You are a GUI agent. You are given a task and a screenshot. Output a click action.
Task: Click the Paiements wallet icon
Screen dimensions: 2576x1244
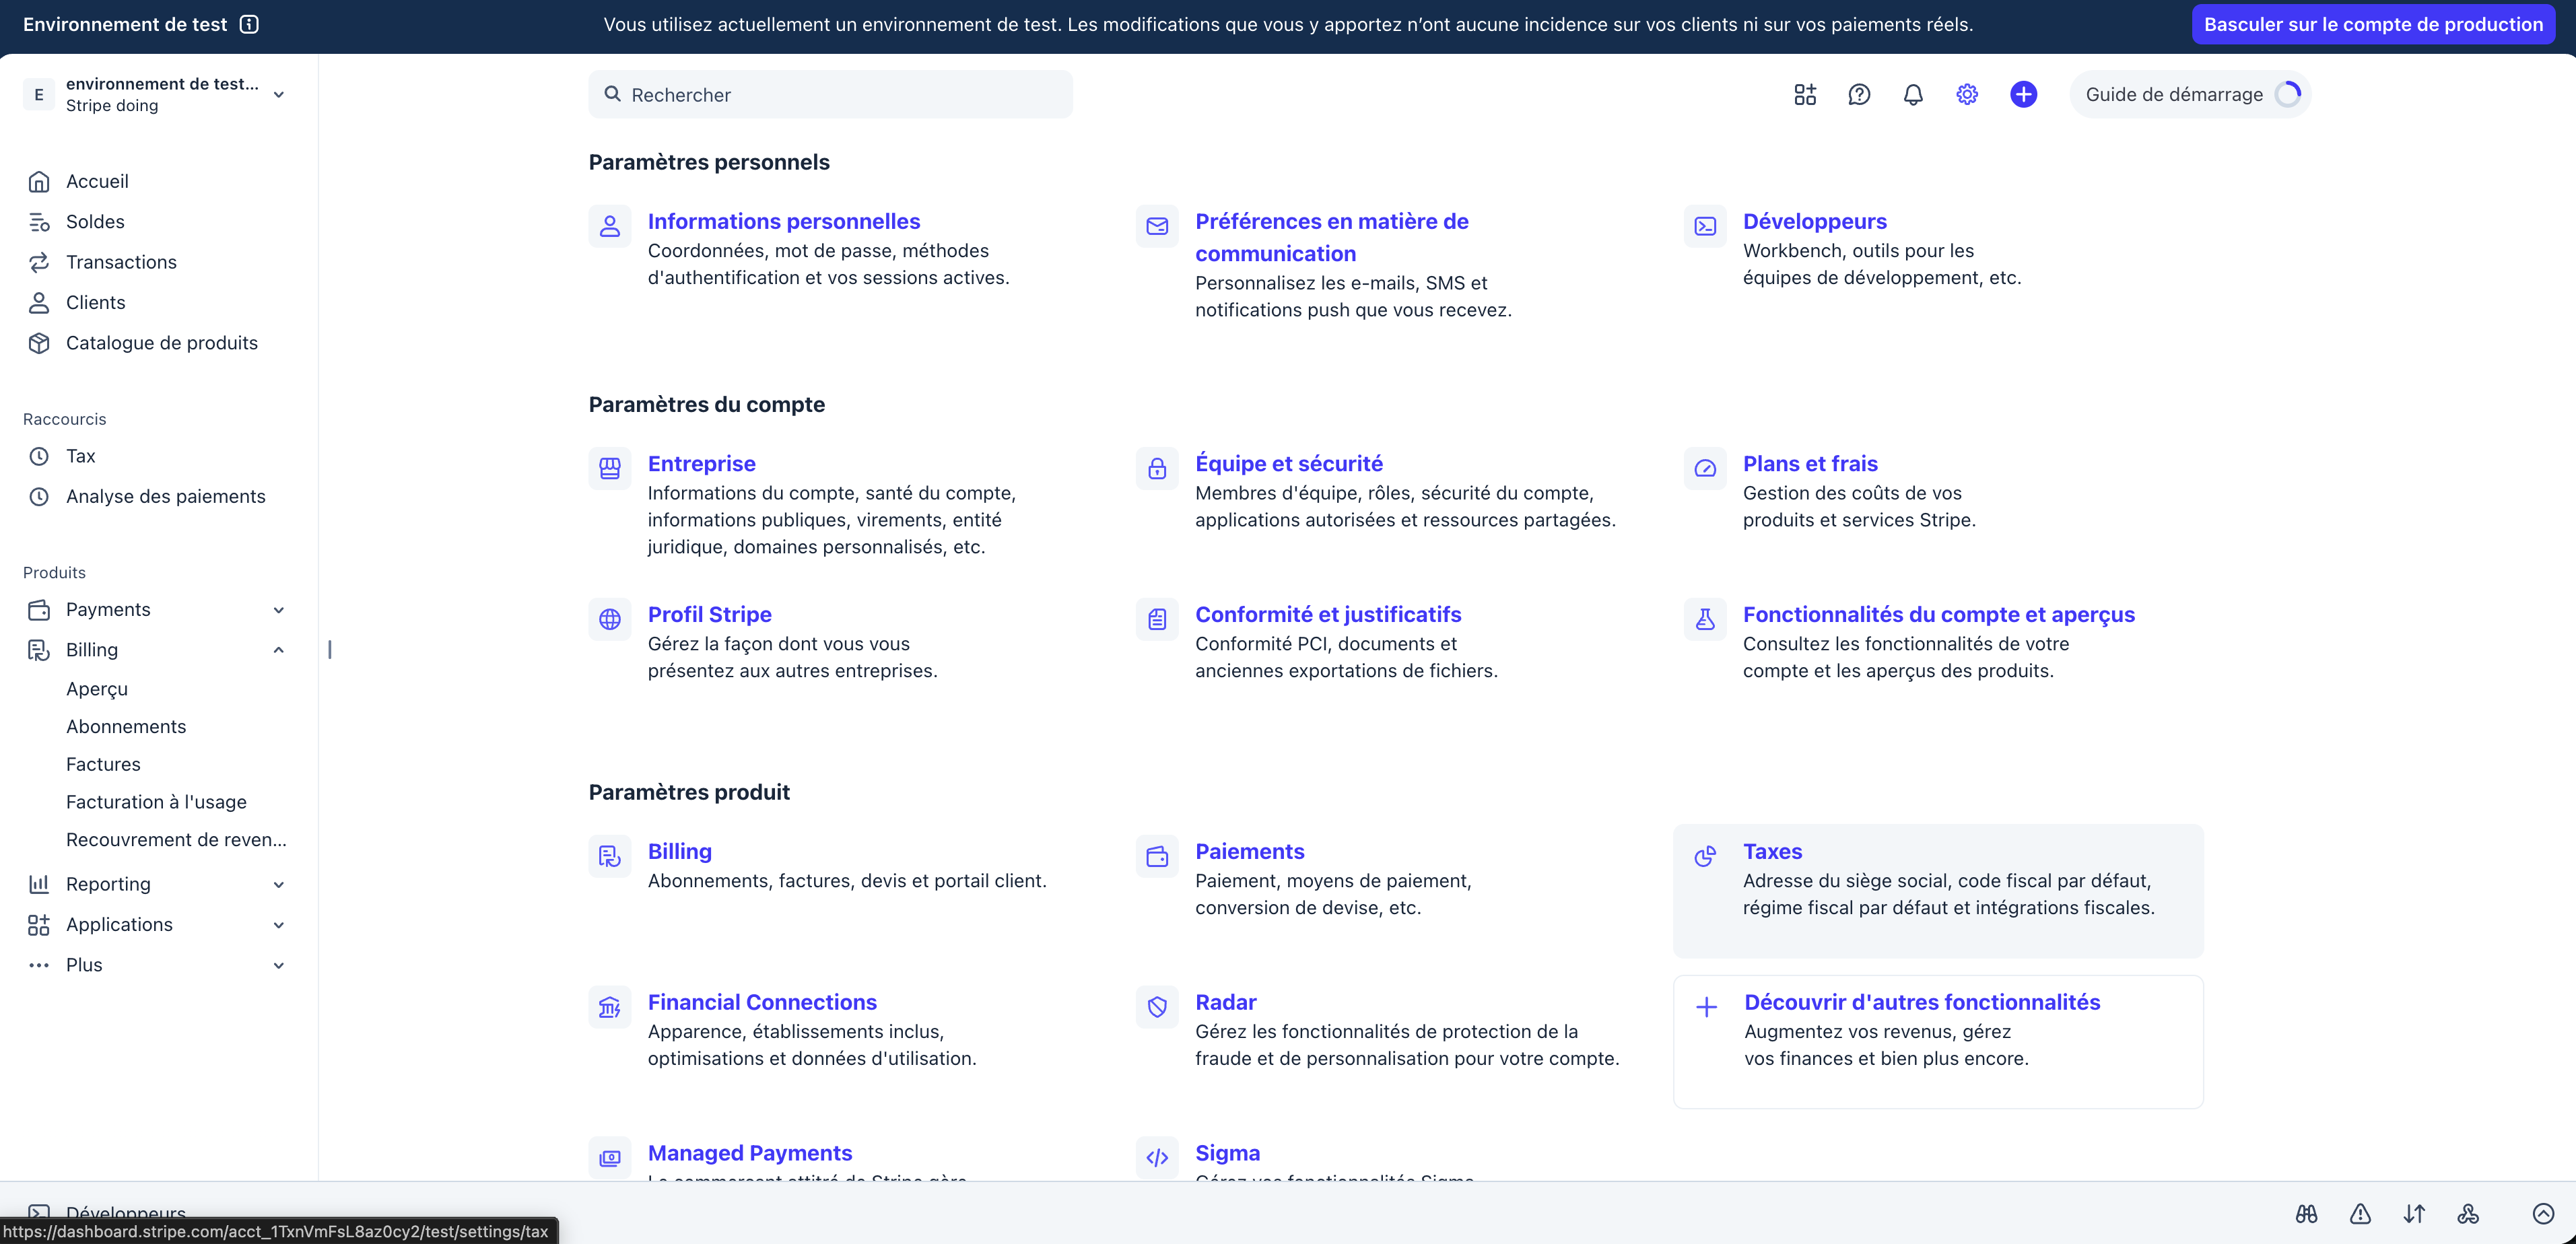[x=1157, y=856]
